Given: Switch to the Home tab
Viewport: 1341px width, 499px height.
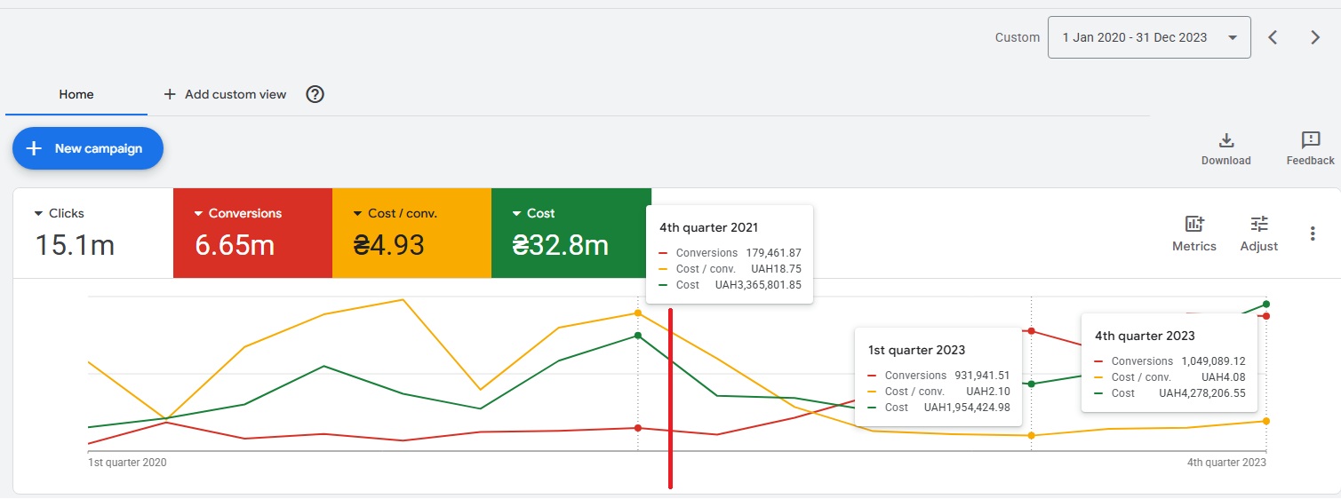Looking at the screenshot, I should pyautogui.click(x=76, y=94).
